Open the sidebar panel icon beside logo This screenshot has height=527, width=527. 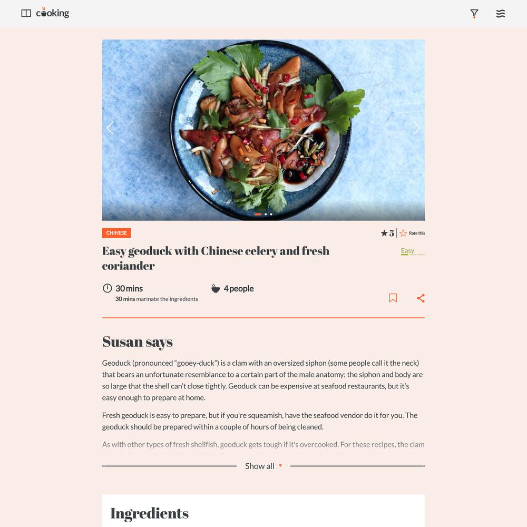(26, 13)
